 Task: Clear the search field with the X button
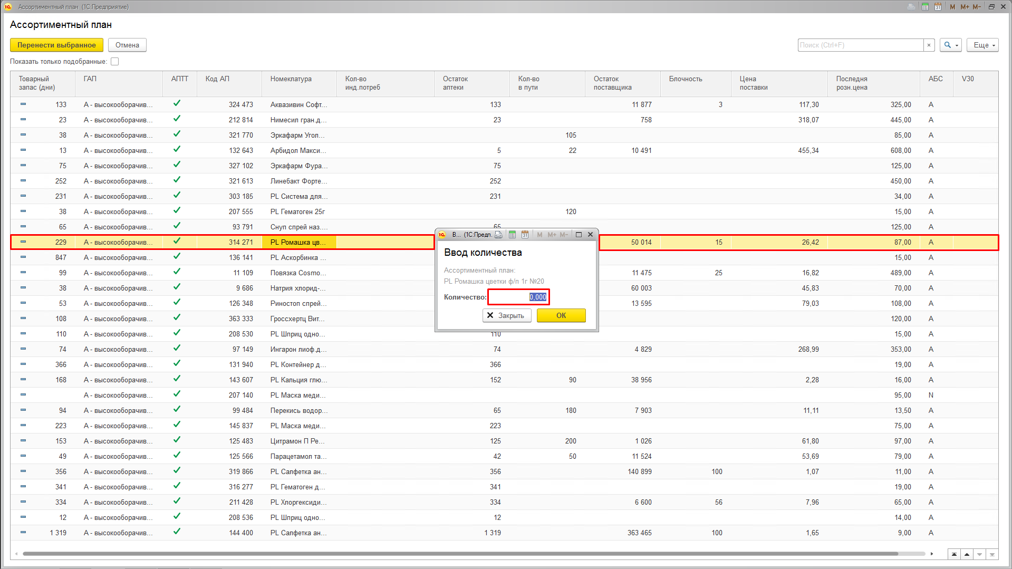click(x=929, y=45)
